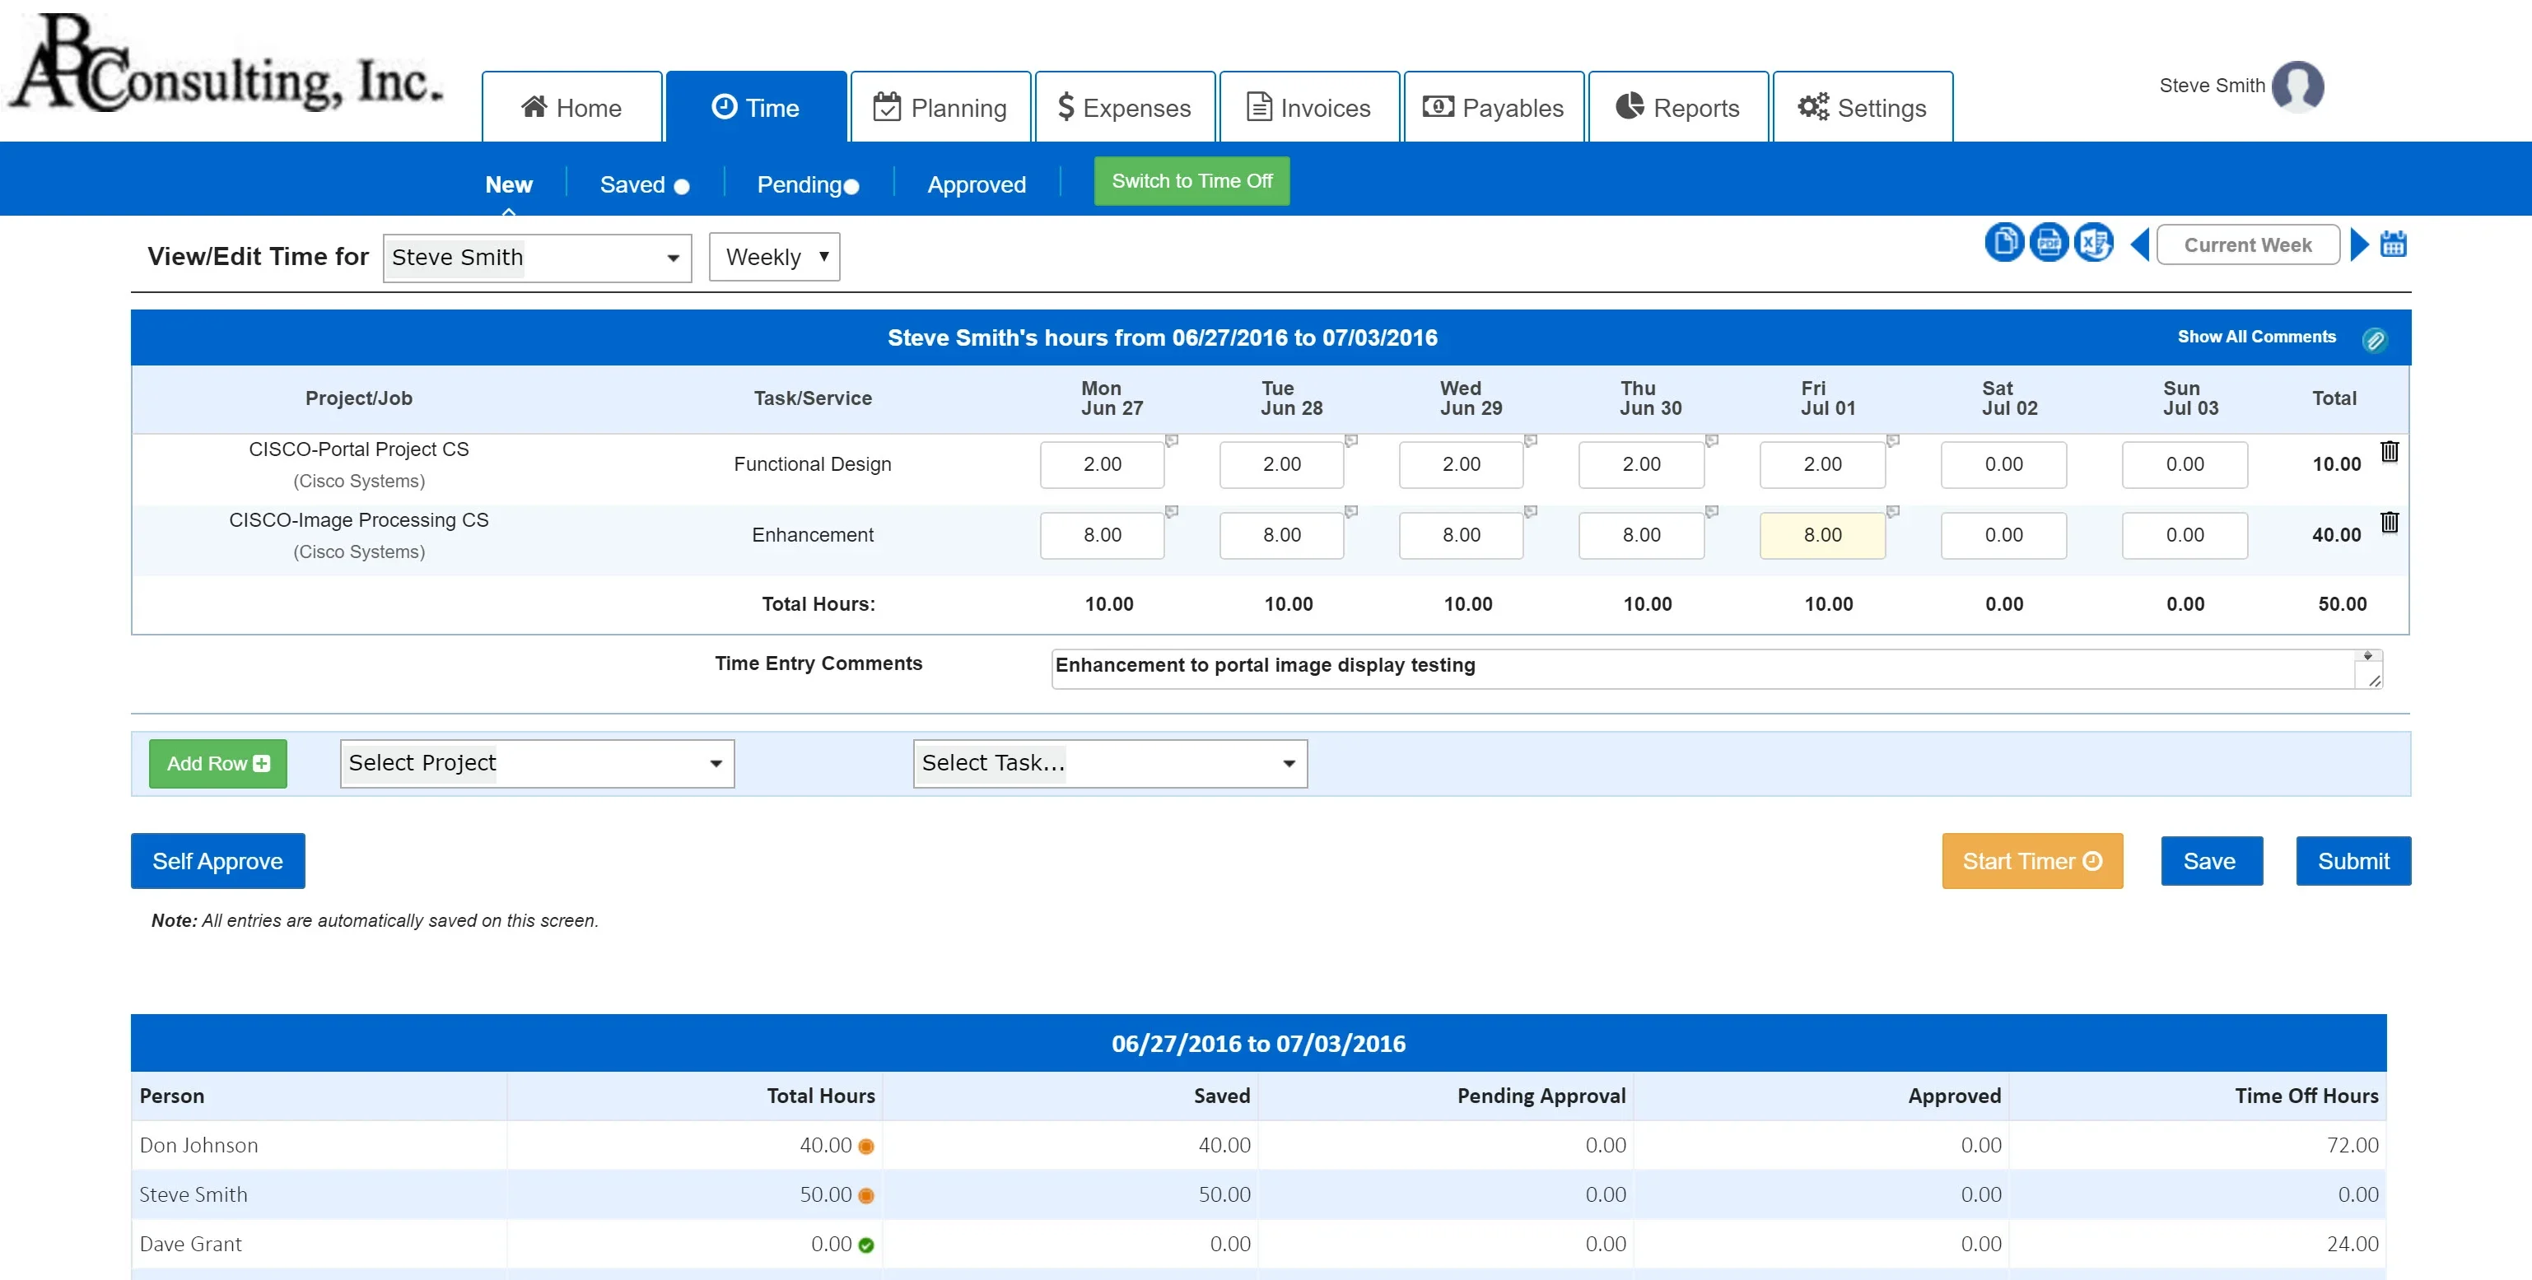2532x1280 pixels.
Task: Click the copy timesheet icon
Action: [x=2003, y=243]
